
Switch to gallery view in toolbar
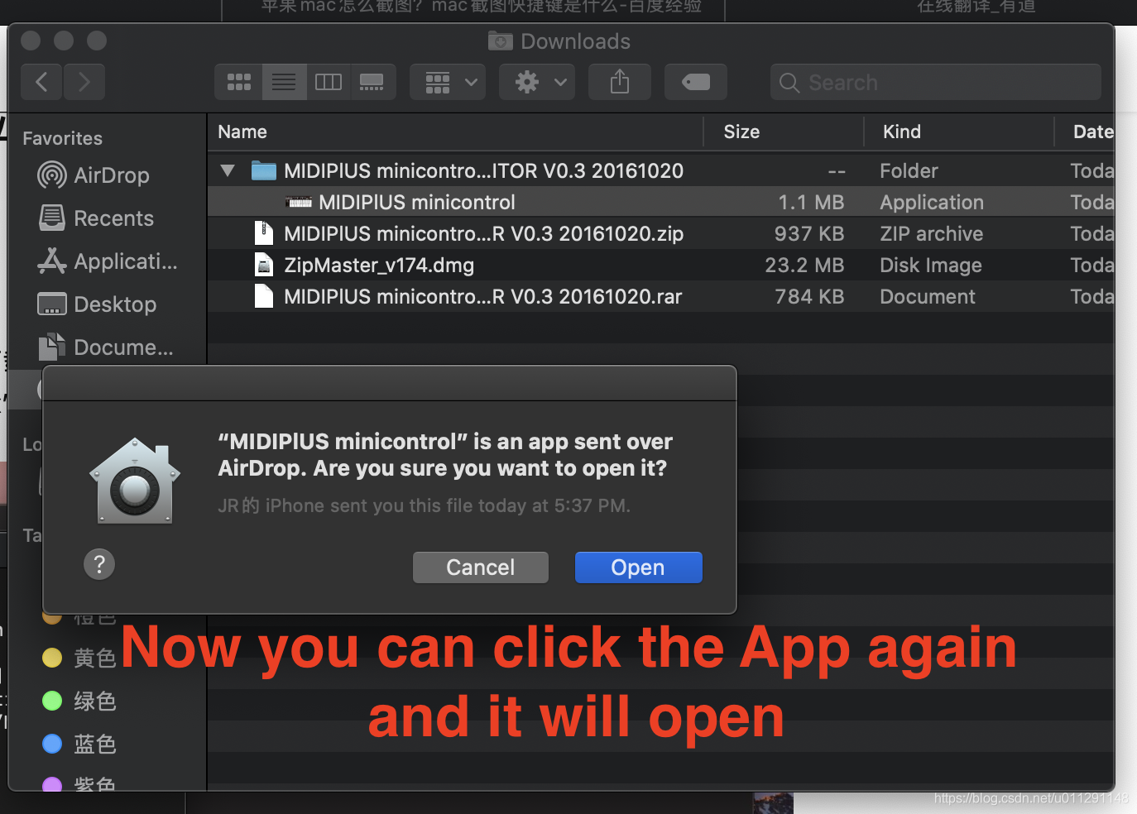coord(372,82)
